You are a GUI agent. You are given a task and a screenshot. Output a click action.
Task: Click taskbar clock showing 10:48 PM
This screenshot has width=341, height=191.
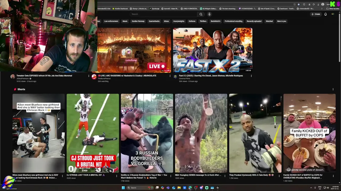pos(335,188)
